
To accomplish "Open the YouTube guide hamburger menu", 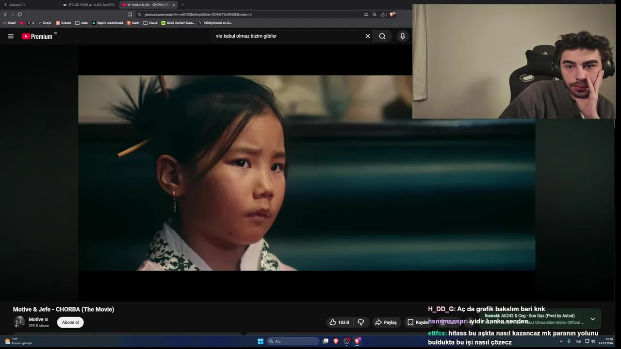I will pyautogui.click(x=11, y=36).
